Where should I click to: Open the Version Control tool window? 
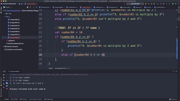click(x=36, y=99)
